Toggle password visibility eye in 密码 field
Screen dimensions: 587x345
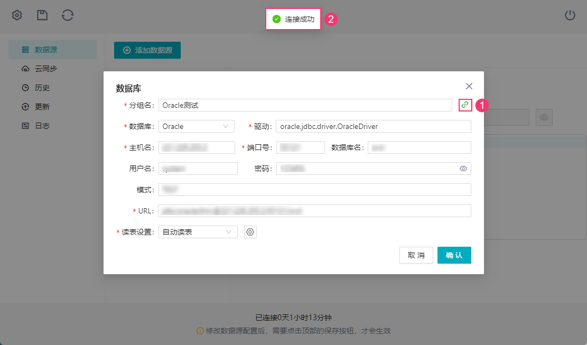pyautogui.click(x=463, y=169)
